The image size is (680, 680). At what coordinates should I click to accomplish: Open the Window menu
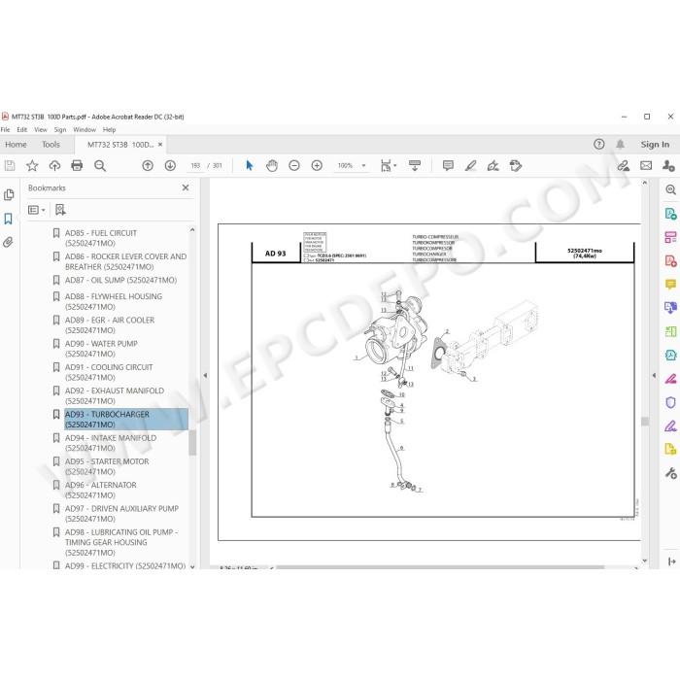click(85, 129)
